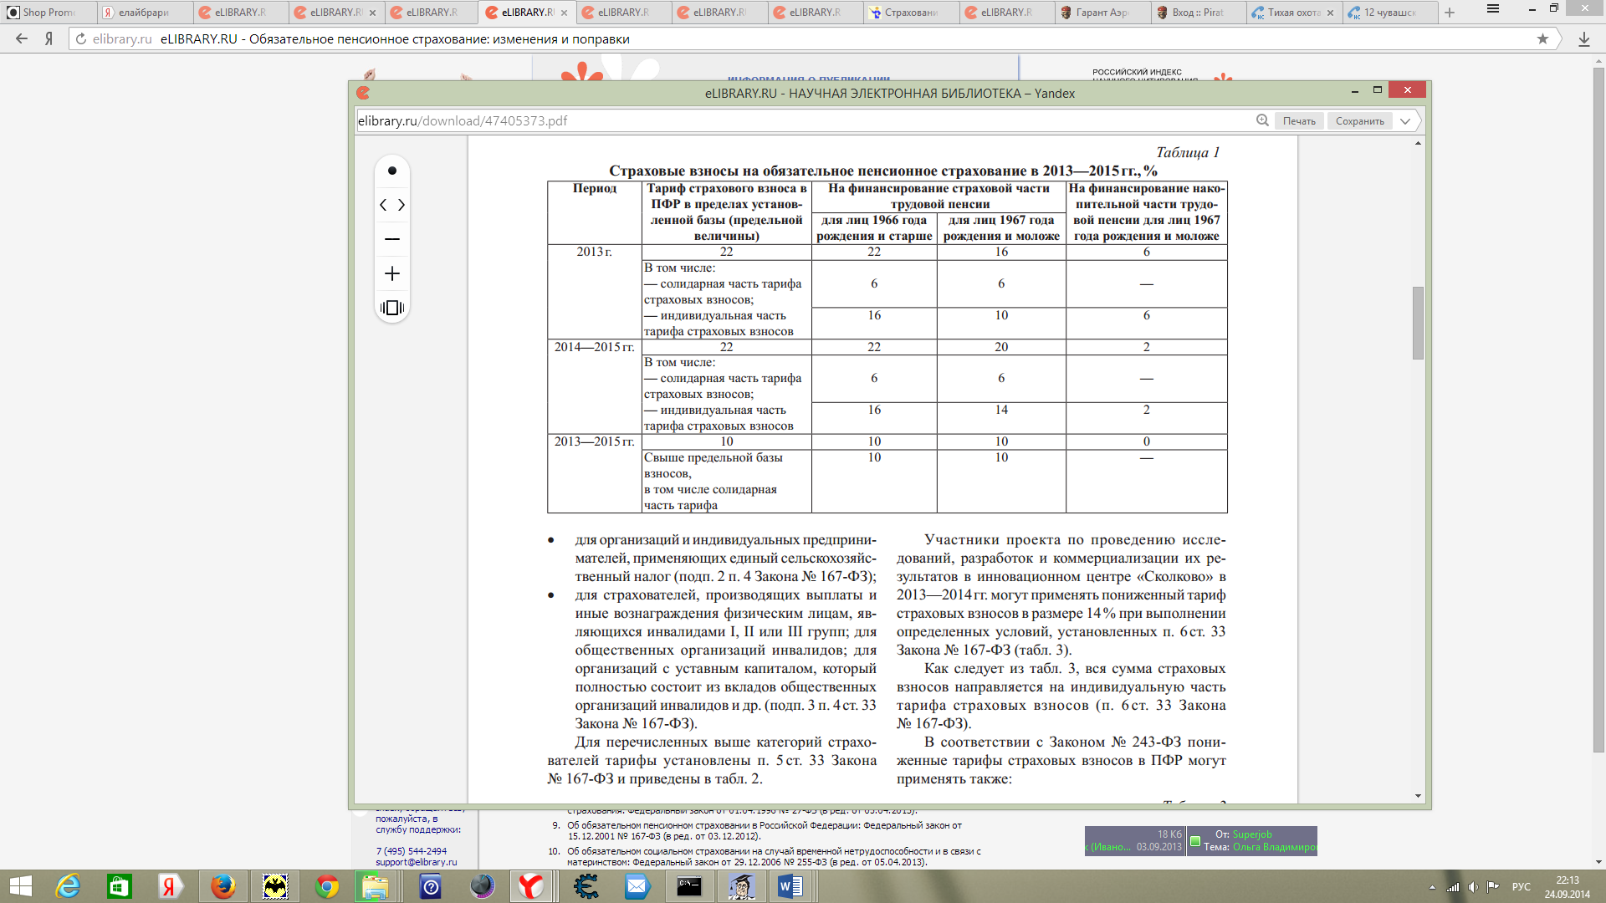Click the volume icon in system tray
Image resolution: width=1606 pixels, height=903 pixels.
pyautogui.click(x=1473, y=887)
